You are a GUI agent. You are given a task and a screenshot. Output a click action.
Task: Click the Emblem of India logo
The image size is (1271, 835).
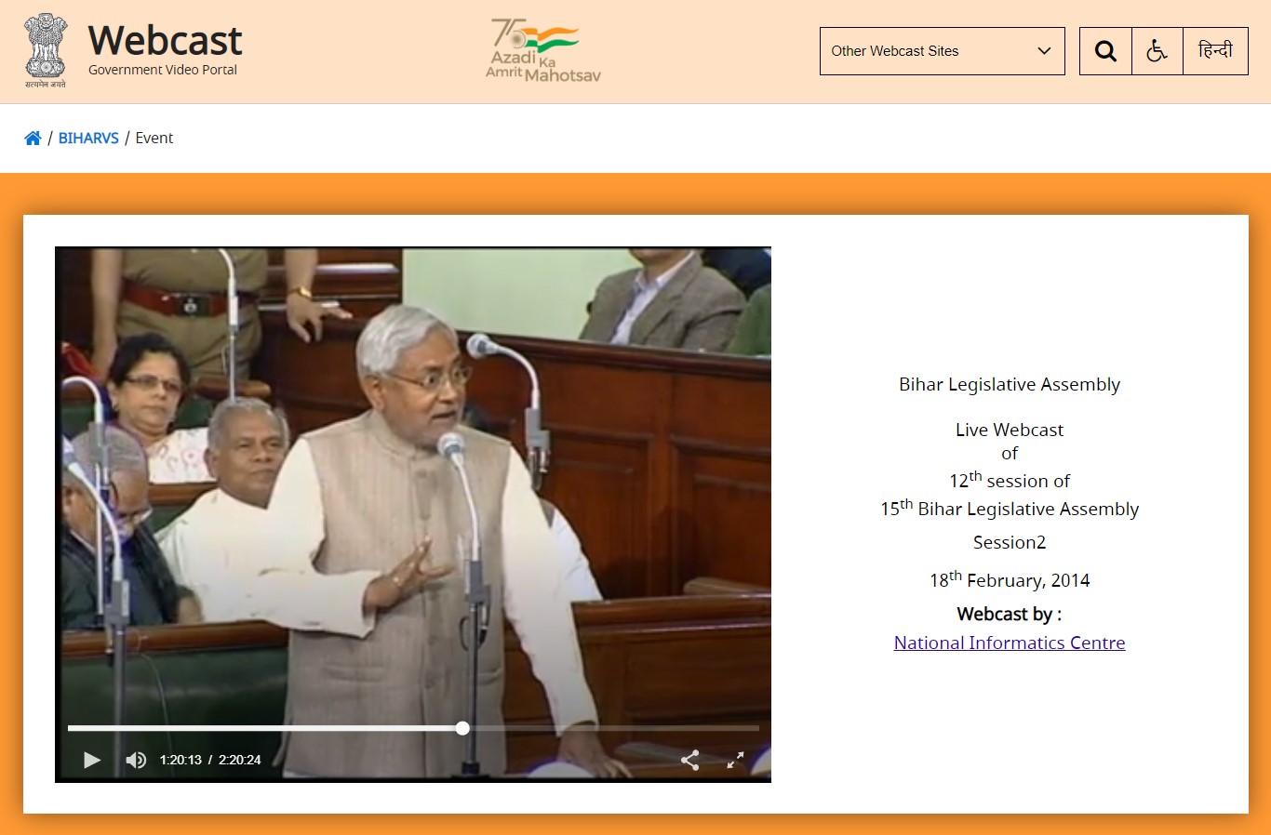(x=46, y=50)
